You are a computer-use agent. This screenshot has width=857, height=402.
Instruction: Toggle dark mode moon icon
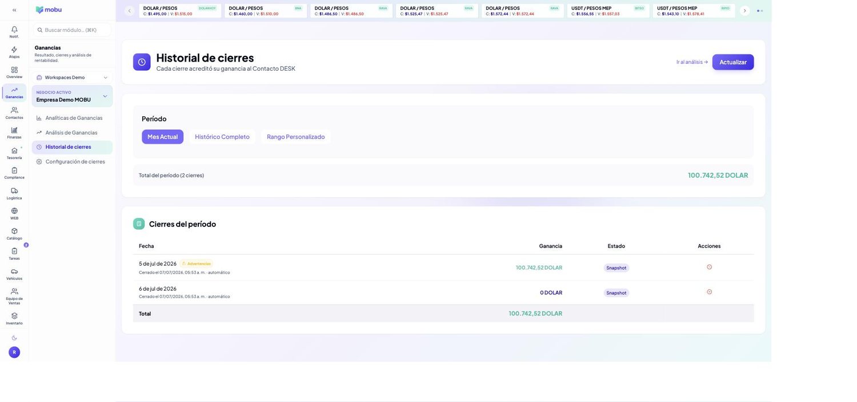click(14, 338)
